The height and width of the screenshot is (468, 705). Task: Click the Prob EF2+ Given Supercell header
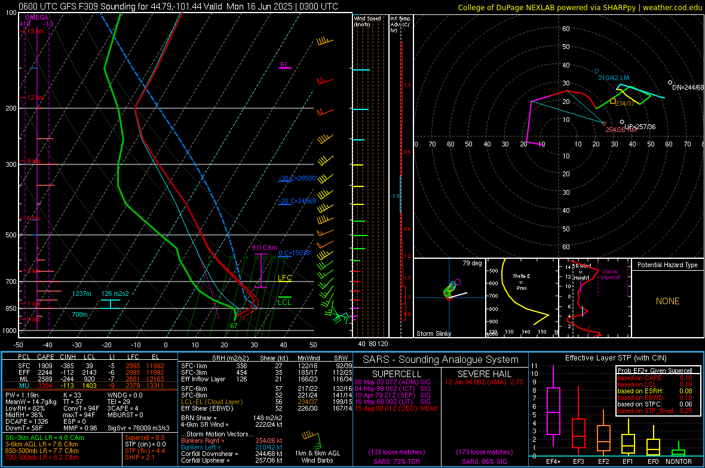point(655,371)
